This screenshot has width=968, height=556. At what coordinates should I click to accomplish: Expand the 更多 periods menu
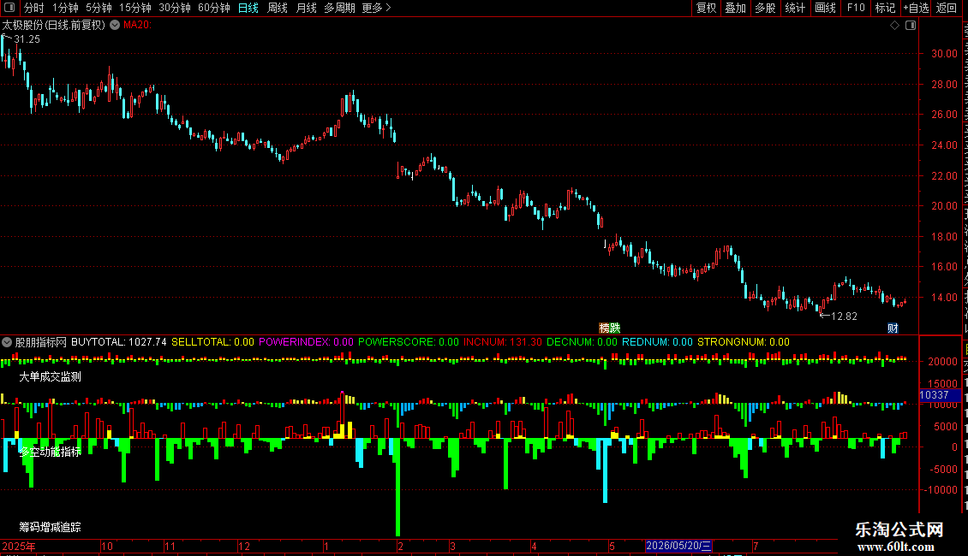tap(377, 8)
